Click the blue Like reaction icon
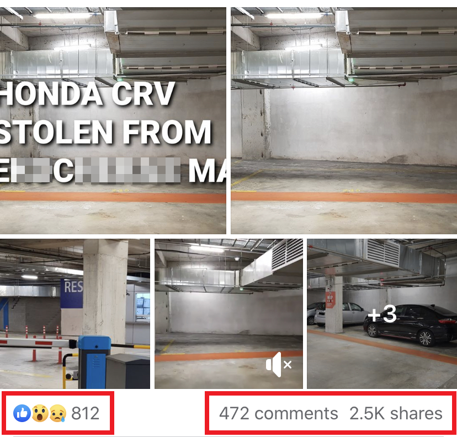Screen dimensions: 457x437 [x=22, y=413]
